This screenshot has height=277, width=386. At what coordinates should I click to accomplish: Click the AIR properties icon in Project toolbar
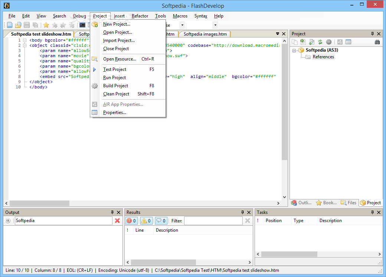(340, 42)
